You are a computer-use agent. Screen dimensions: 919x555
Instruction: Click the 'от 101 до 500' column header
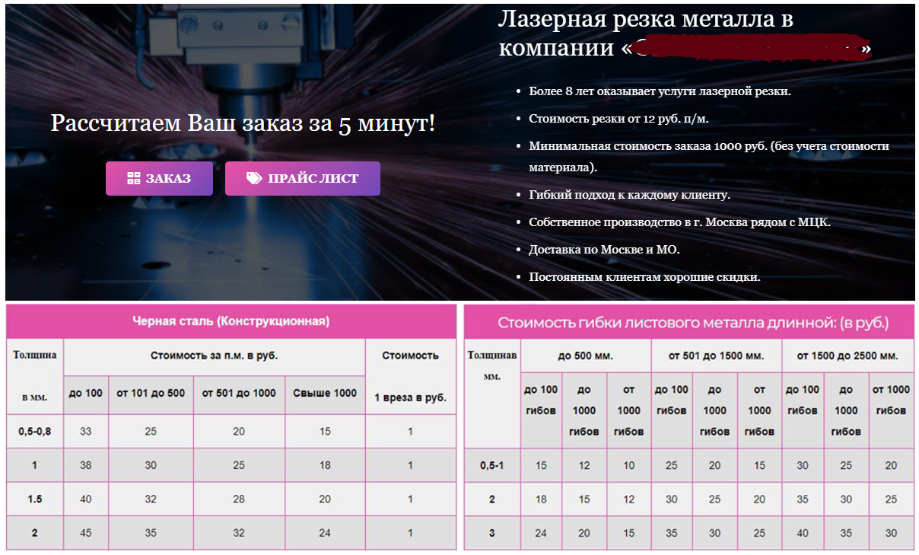tap(151, 393)
